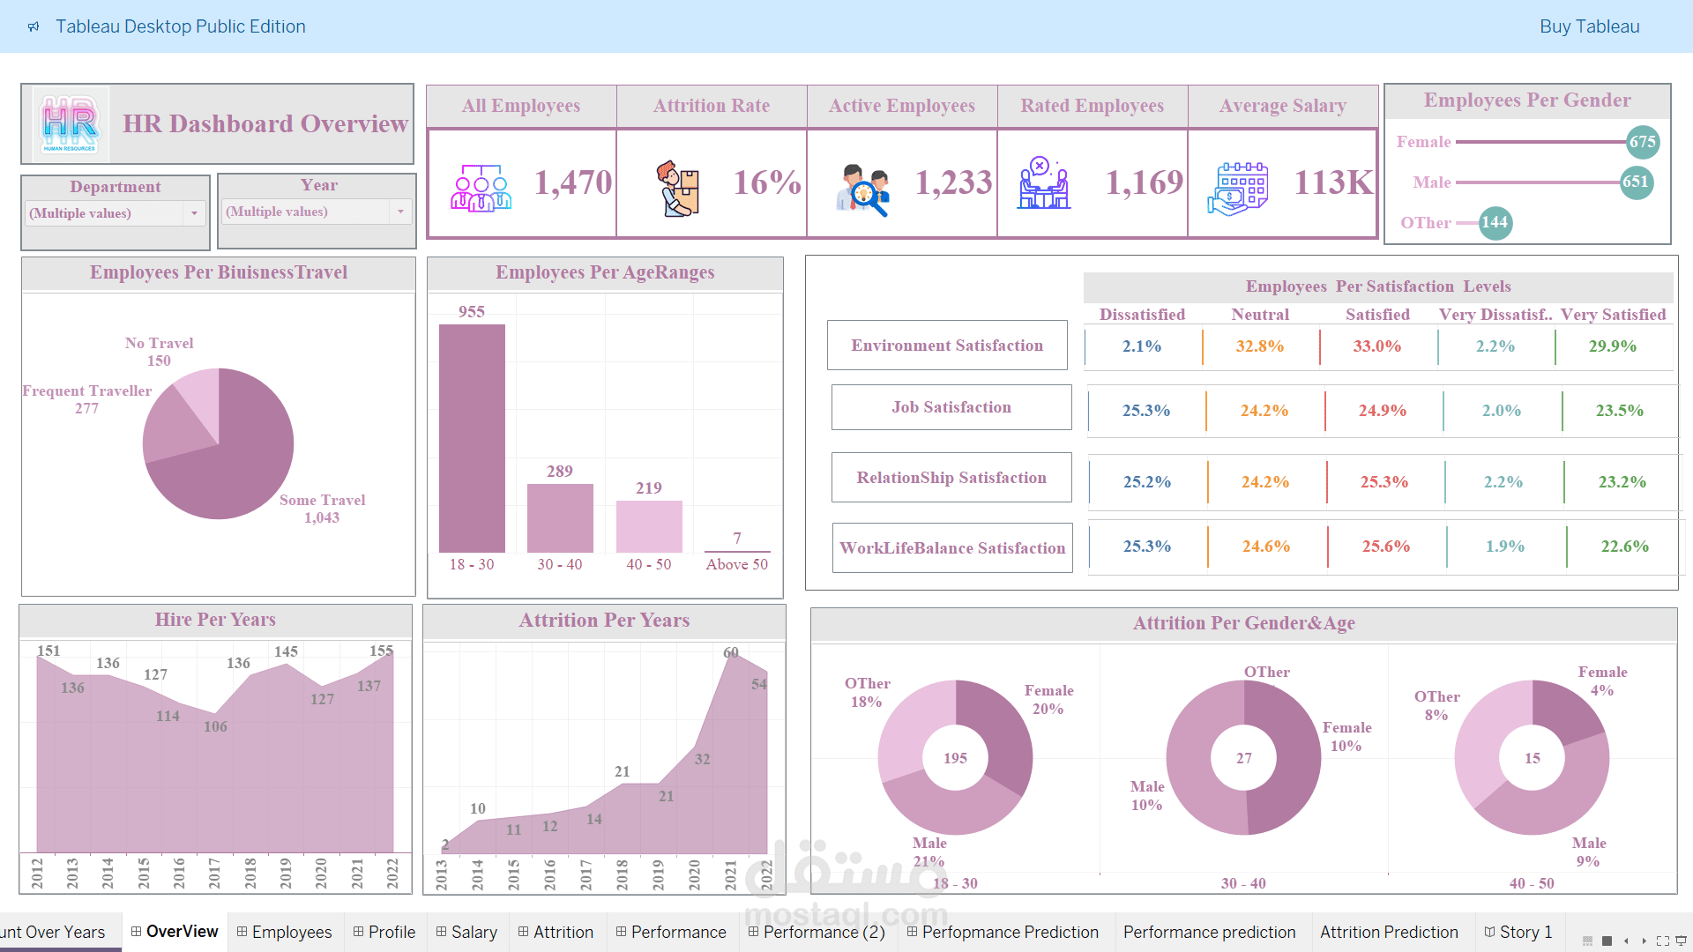The height and width of the screenshot is (952, 1693).
Task: Click the 60 peak attrition label
Action: click(x=731, y=652)
